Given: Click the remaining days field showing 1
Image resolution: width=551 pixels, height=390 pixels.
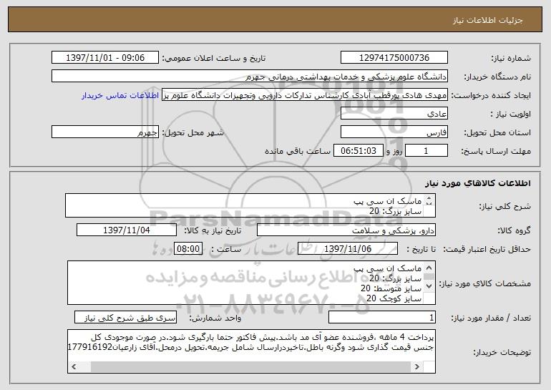Looking at the screenshot, I should (426, 151).
